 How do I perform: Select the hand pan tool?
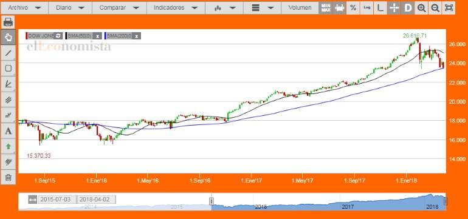[x=9, y=38]
